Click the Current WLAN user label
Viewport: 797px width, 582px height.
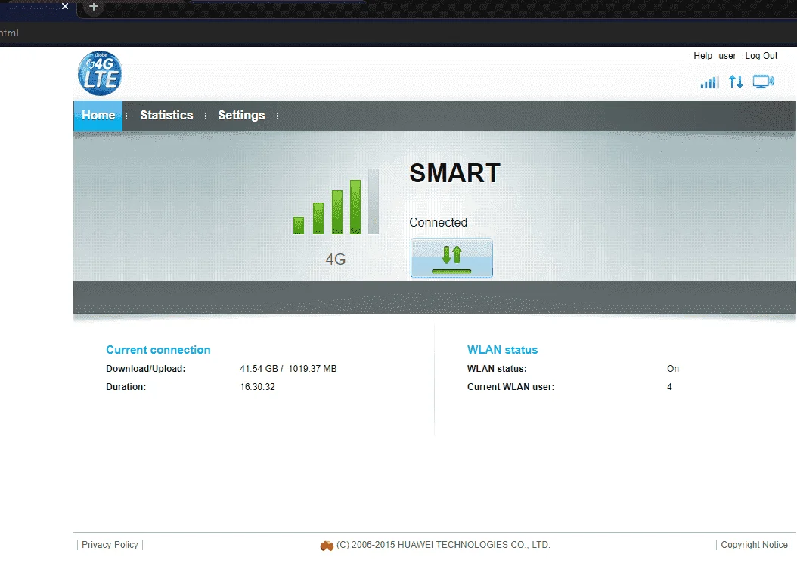point(511,387)
